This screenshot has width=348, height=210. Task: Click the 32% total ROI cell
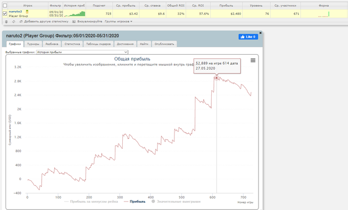176,14
